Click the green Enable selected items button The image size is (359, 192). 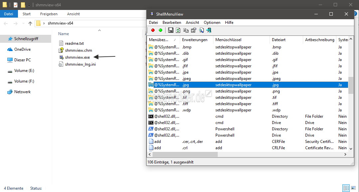pos(161,30)
